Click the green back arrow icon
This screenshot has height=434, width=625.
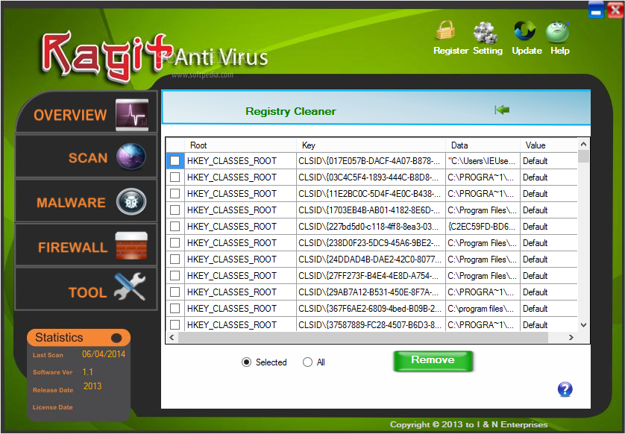pos(502,110)
